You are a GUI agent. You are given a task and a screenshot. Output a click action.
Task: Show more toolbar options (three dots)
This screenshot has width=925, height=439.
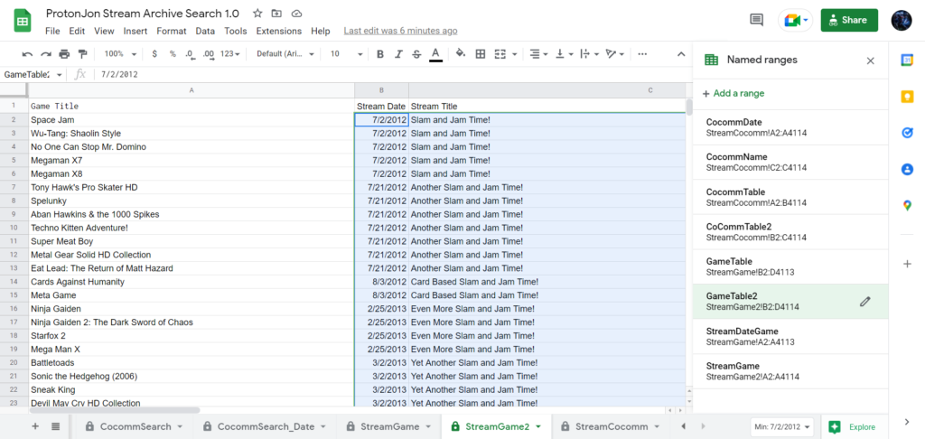642,53
